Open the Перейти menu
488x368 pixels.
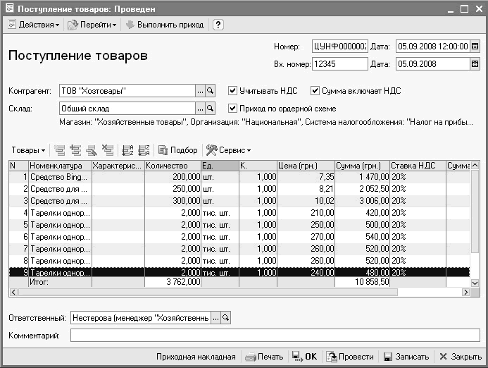pos(93,25)
